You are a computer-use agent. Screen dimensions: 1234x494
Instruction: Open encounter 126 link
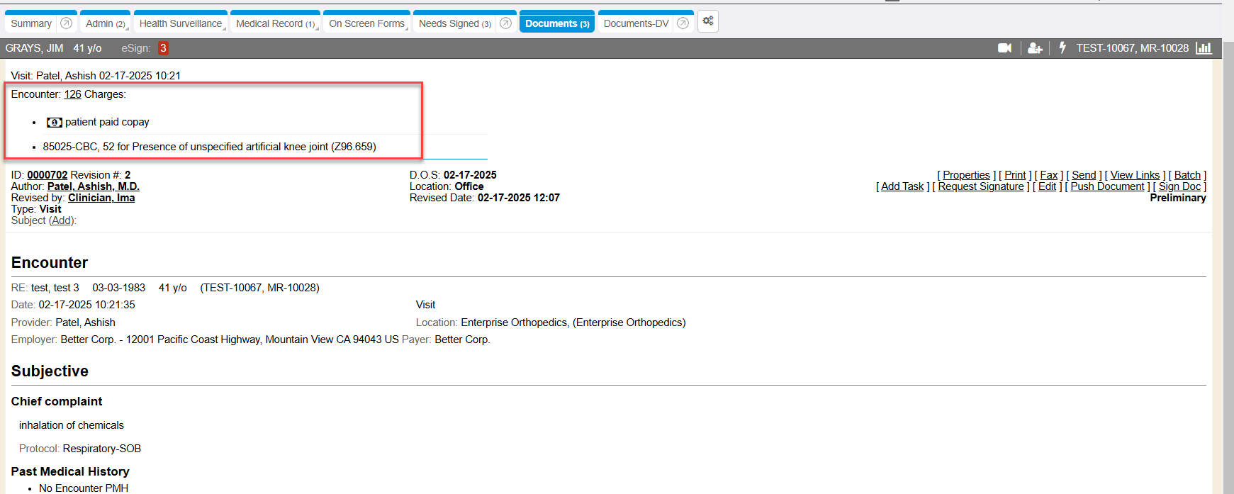72,94
